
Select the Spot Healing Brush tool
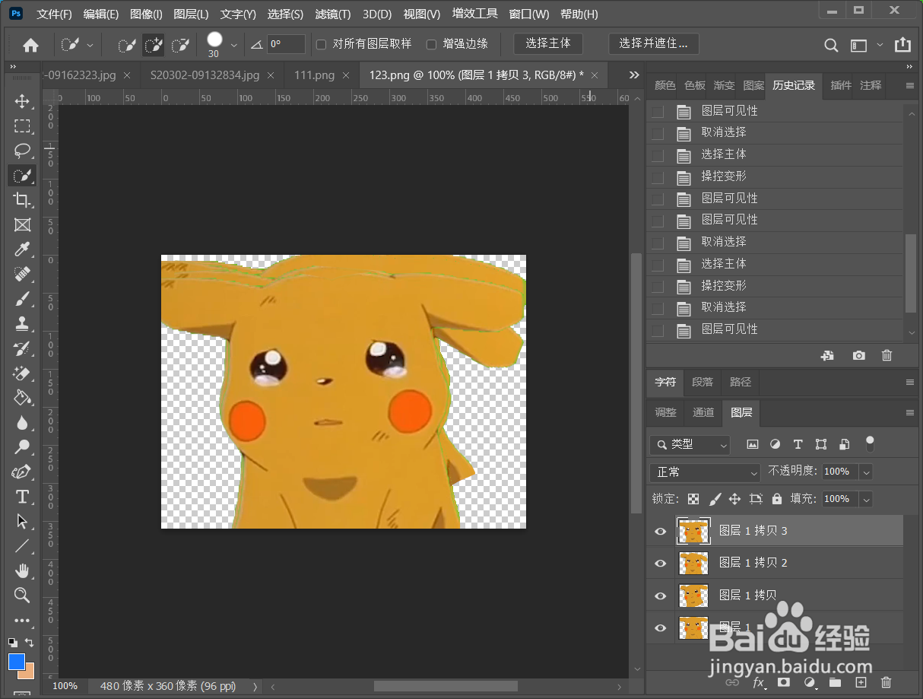(x=22, y=275)
